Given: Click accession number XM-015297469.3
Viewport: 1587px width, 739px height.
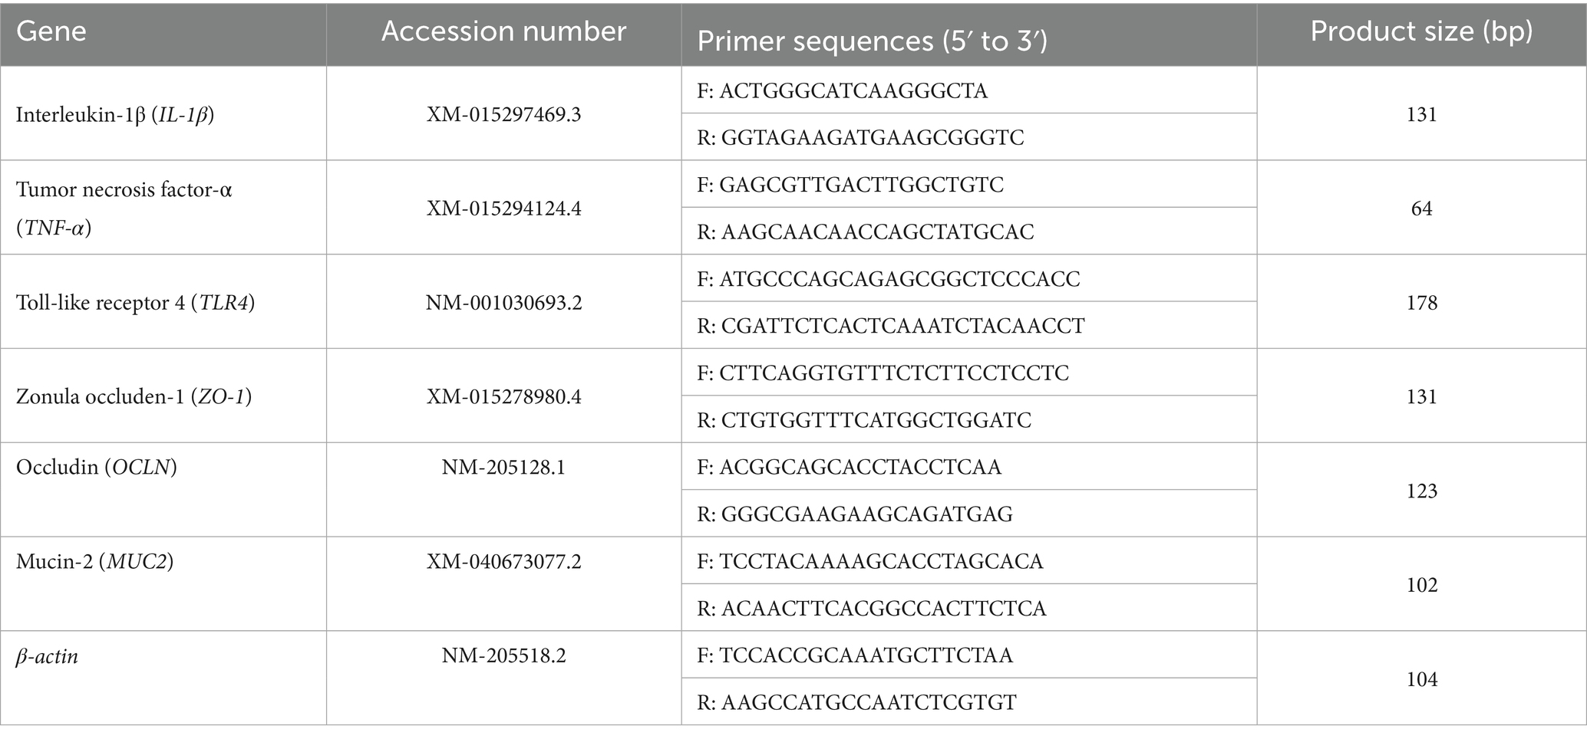Looking at the screenshot, I should pyautogui.click(x=503, y=115).
